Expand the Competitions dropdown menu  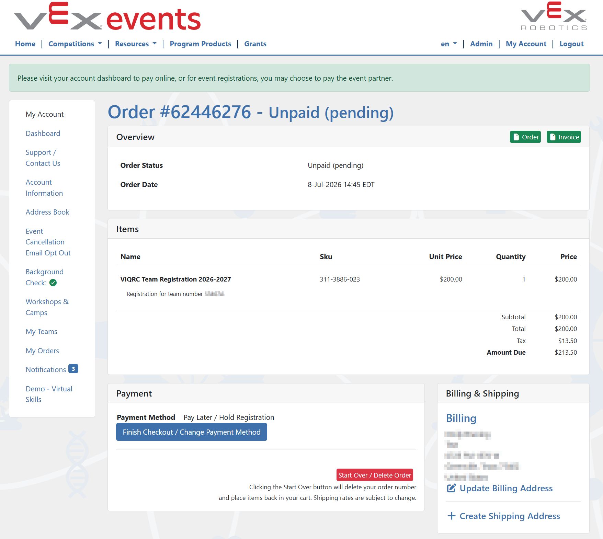click(75, 44)
